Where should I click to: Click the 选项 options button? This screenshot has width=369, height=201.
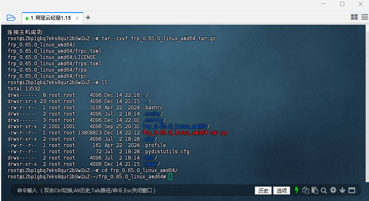[281, 191]
